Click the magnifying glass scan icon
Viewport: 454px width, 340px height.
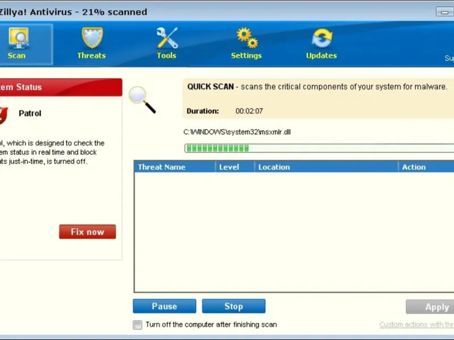tap(142, 100)
